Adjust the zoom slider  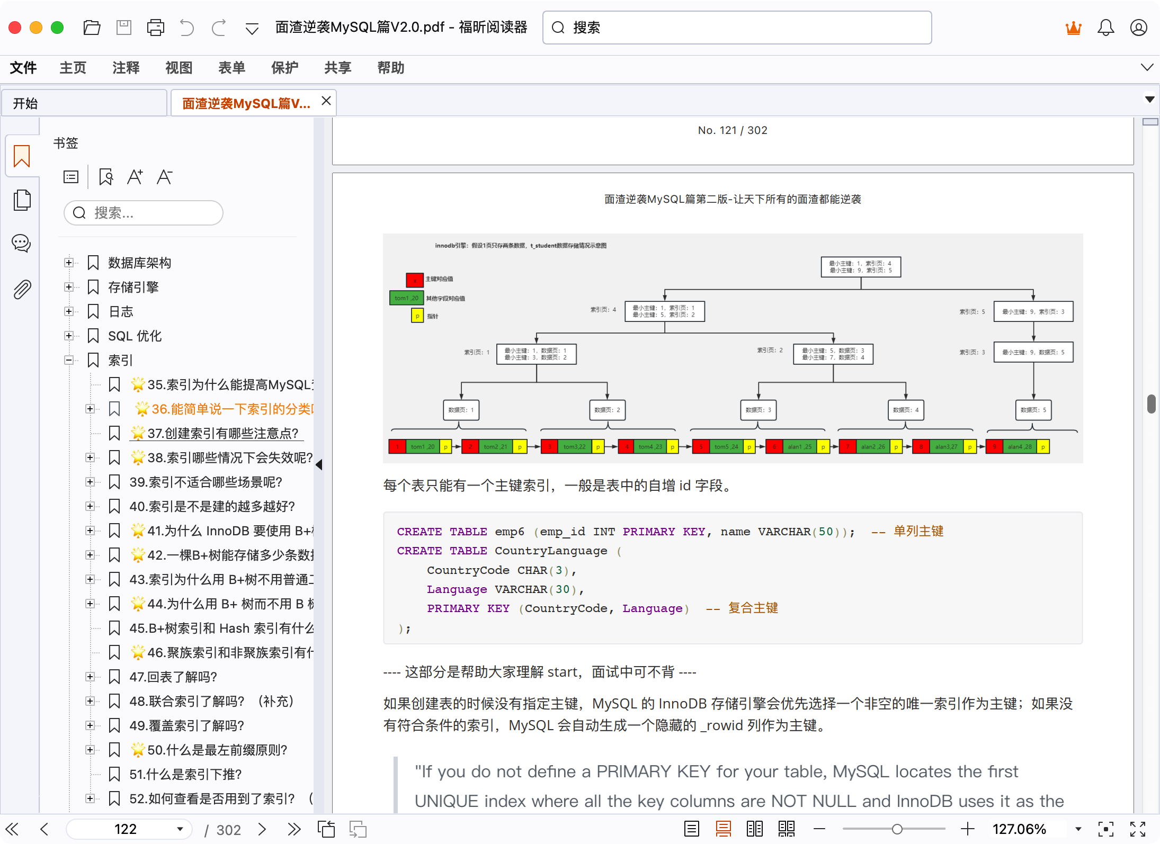[897, 829]
